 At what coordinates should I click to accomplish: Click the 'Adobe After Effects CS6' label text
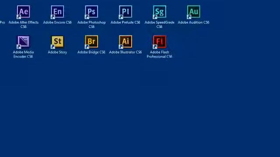tap(23, 24)
